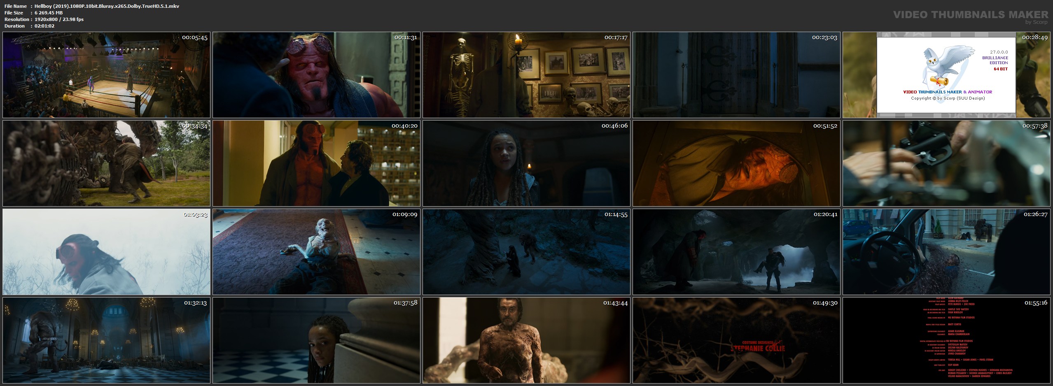Click the checkered floor thumbnail at 01:37:58
1053x386 pixels.
[316, 340]
